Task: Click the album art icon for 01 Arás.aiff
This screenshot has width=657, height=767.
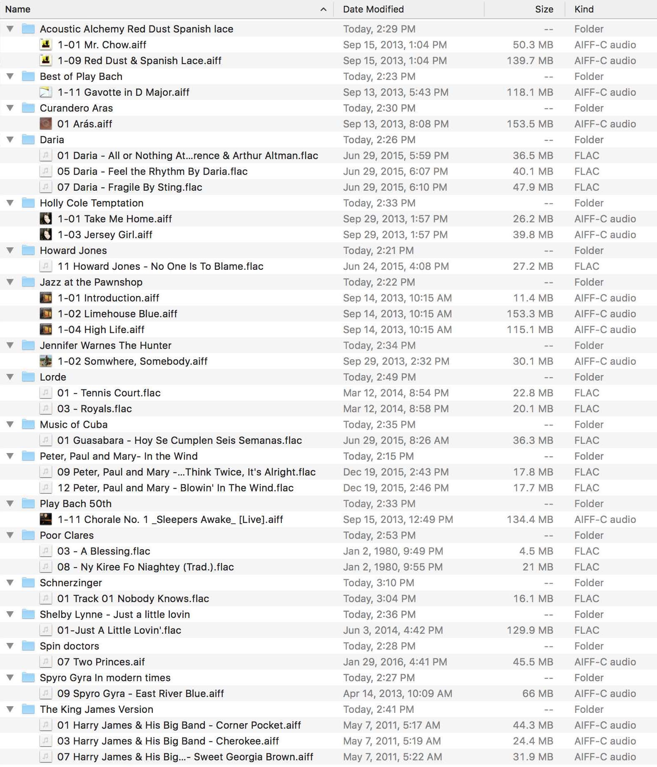Action: point(46,124)
